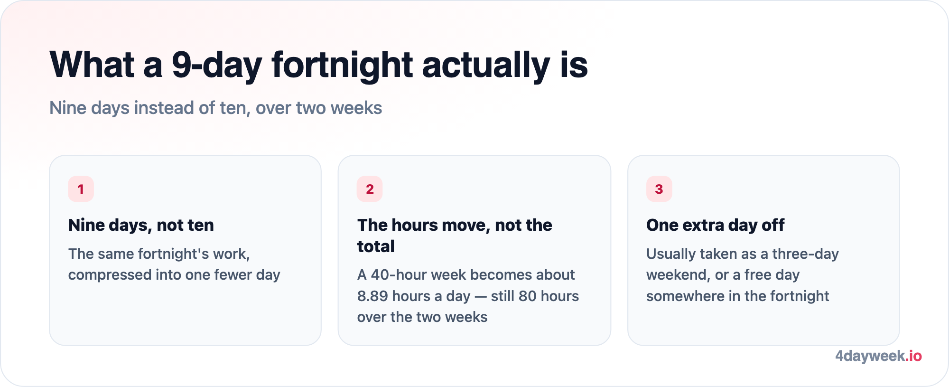Select the 'Nine days, not ten' heading
Viewport: 949px width, 387px height.
141,225
